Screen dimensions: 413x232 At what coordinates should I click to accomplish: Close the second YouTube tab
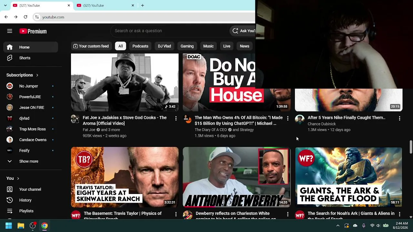133,5
